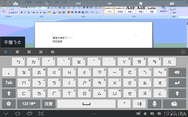Open the font name combo box
Screen dimensions: 188x117
(29, 7)
